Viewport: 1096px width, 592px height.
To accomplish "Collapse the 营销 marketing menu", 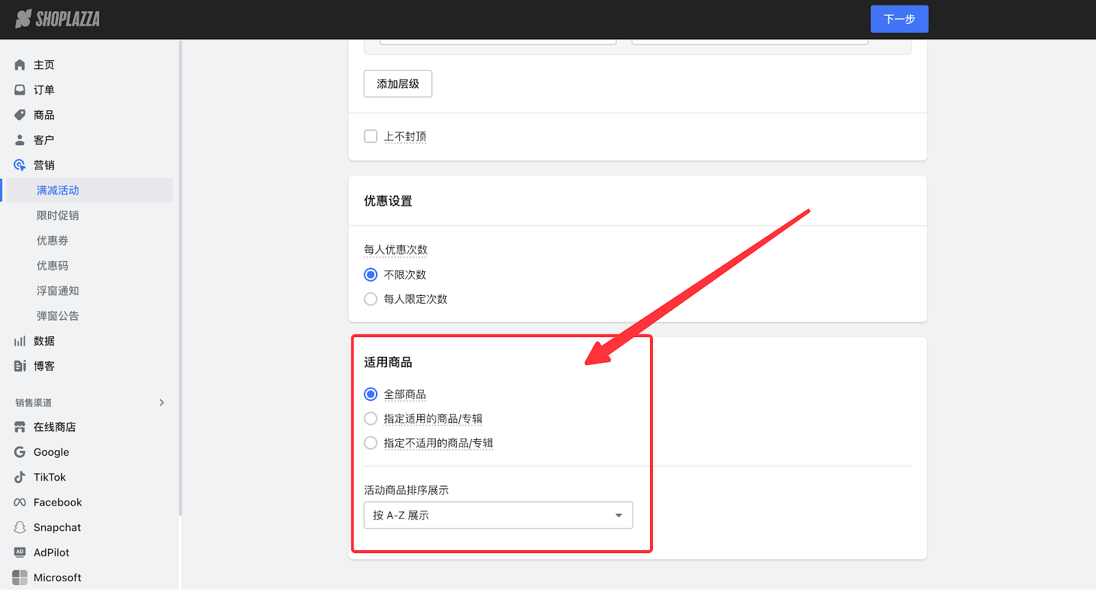I will click(x=44, y=165).
